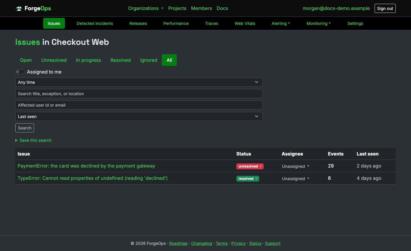The image size is (411, 251).
Task: Open the Performance section
Action: tap(176, 23)
